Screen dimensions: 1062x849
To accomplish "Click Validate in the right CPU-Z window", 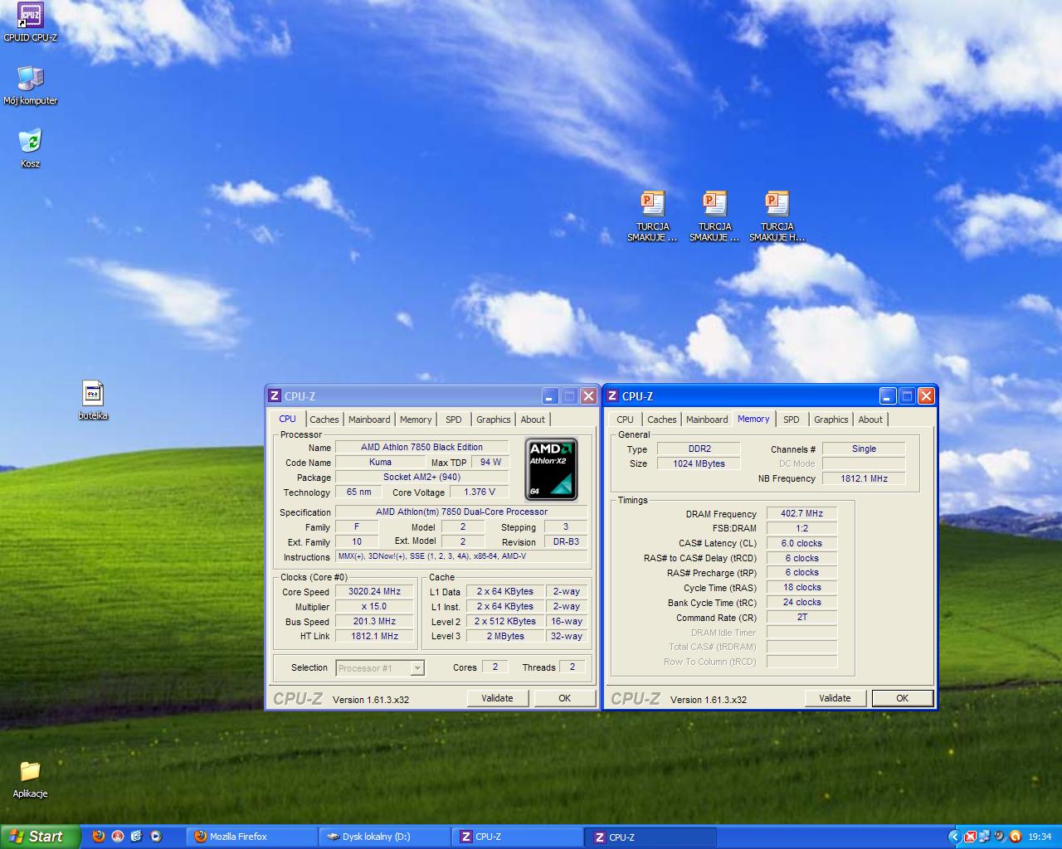I will coord(835,698).
